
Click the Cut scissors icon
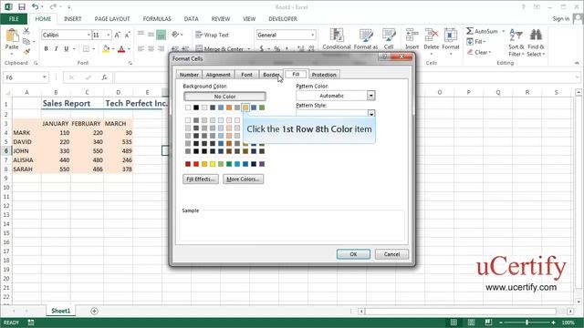tap(26, 31)
